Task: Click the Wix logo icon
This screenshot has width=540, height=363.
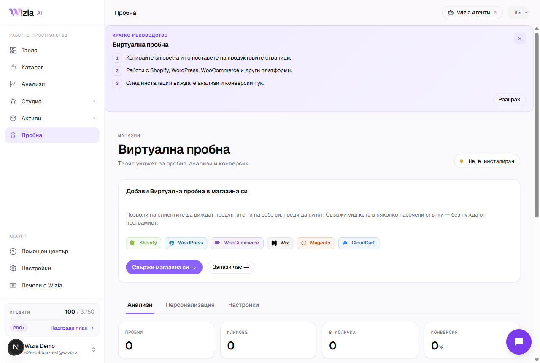Action: pos(274,243)
